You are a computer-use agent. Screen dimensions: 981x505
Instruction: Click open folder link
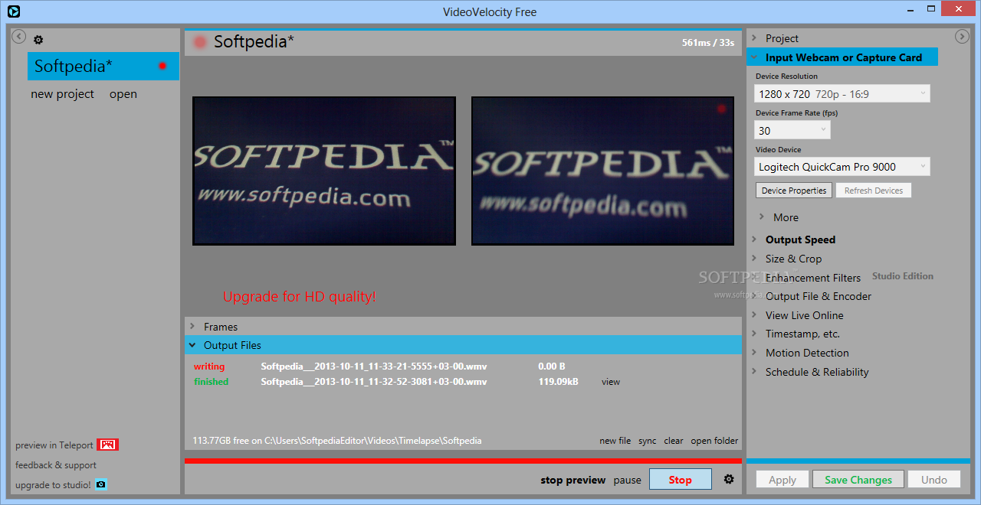[714, 441]
